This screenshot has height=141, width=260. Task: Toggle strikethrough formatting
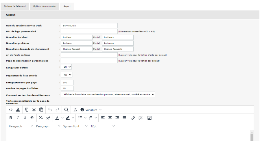[32, 118]
